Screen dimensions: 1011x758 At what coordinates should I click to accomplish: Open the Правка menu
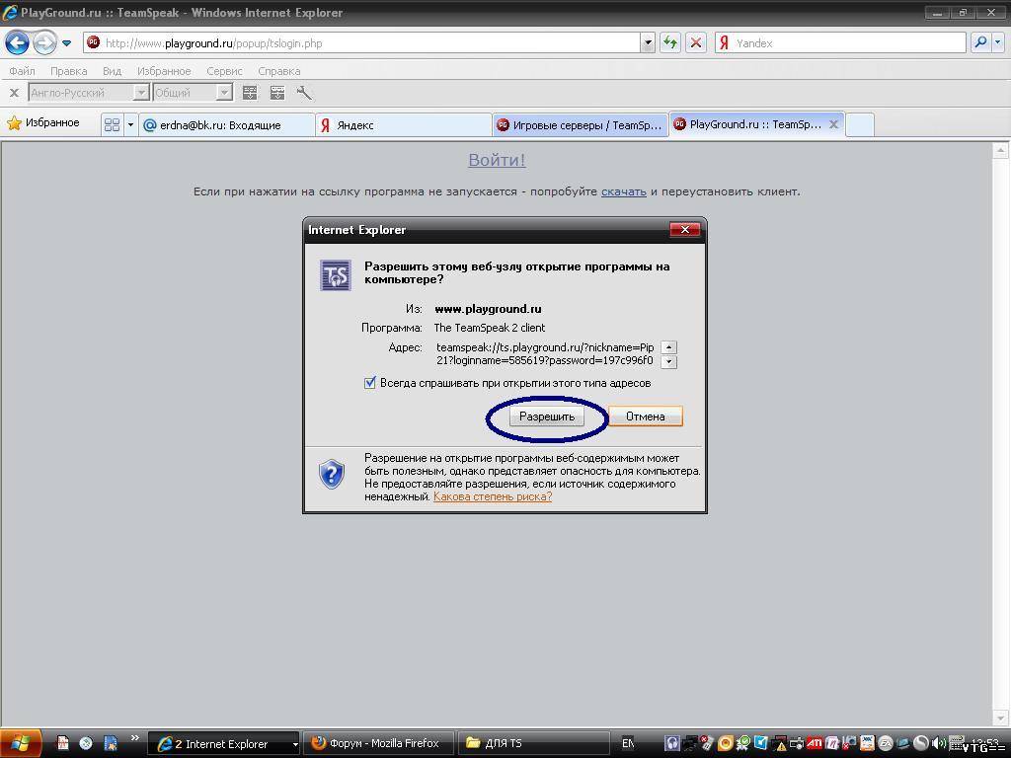(x=68, y=71)
